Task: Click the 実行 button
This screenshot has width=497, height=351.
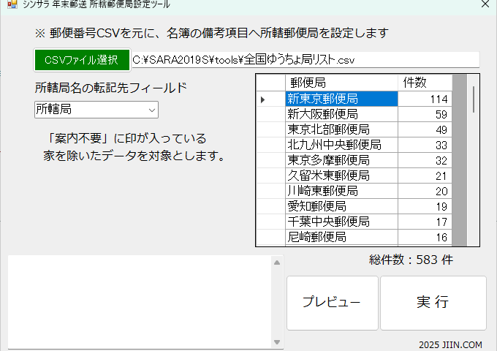Action: click(x=433, y=302)
